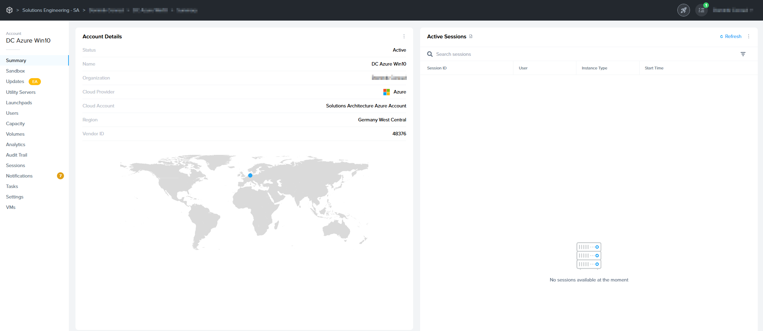Refresh the Active Sessions list
This screenshot has height=331, width=763.
(730, 37)
